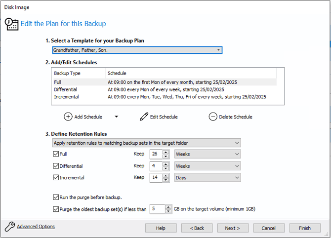Image resolution: width=331 pixels, height=238 pixels.
Task: Open the retention rules scope dropdown
Action: tap(146, 143)
